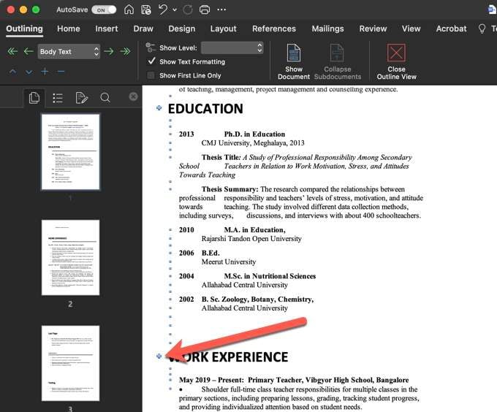
Task: Open the References tab
Action: pos(273,28)
